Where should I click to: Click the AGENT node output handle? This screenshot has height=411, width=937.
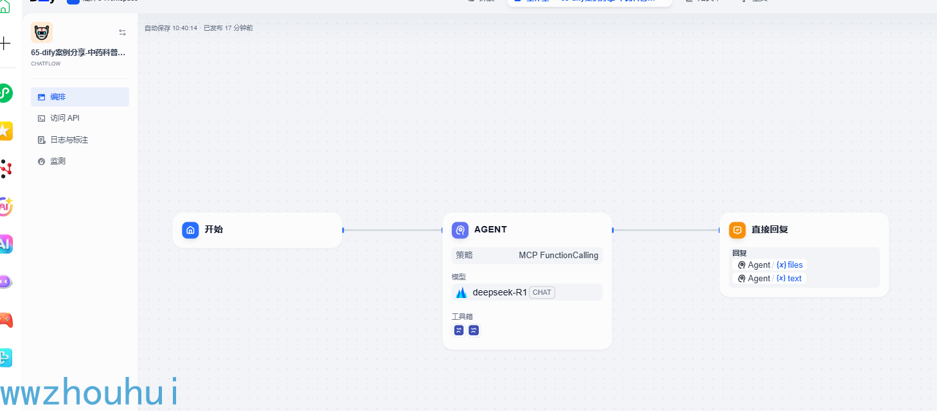click(x=613, y=230)
